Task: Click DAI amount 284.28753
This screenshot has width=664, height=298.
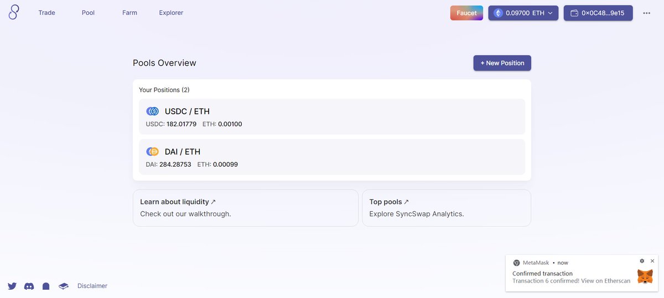Action: coord(175,164)
